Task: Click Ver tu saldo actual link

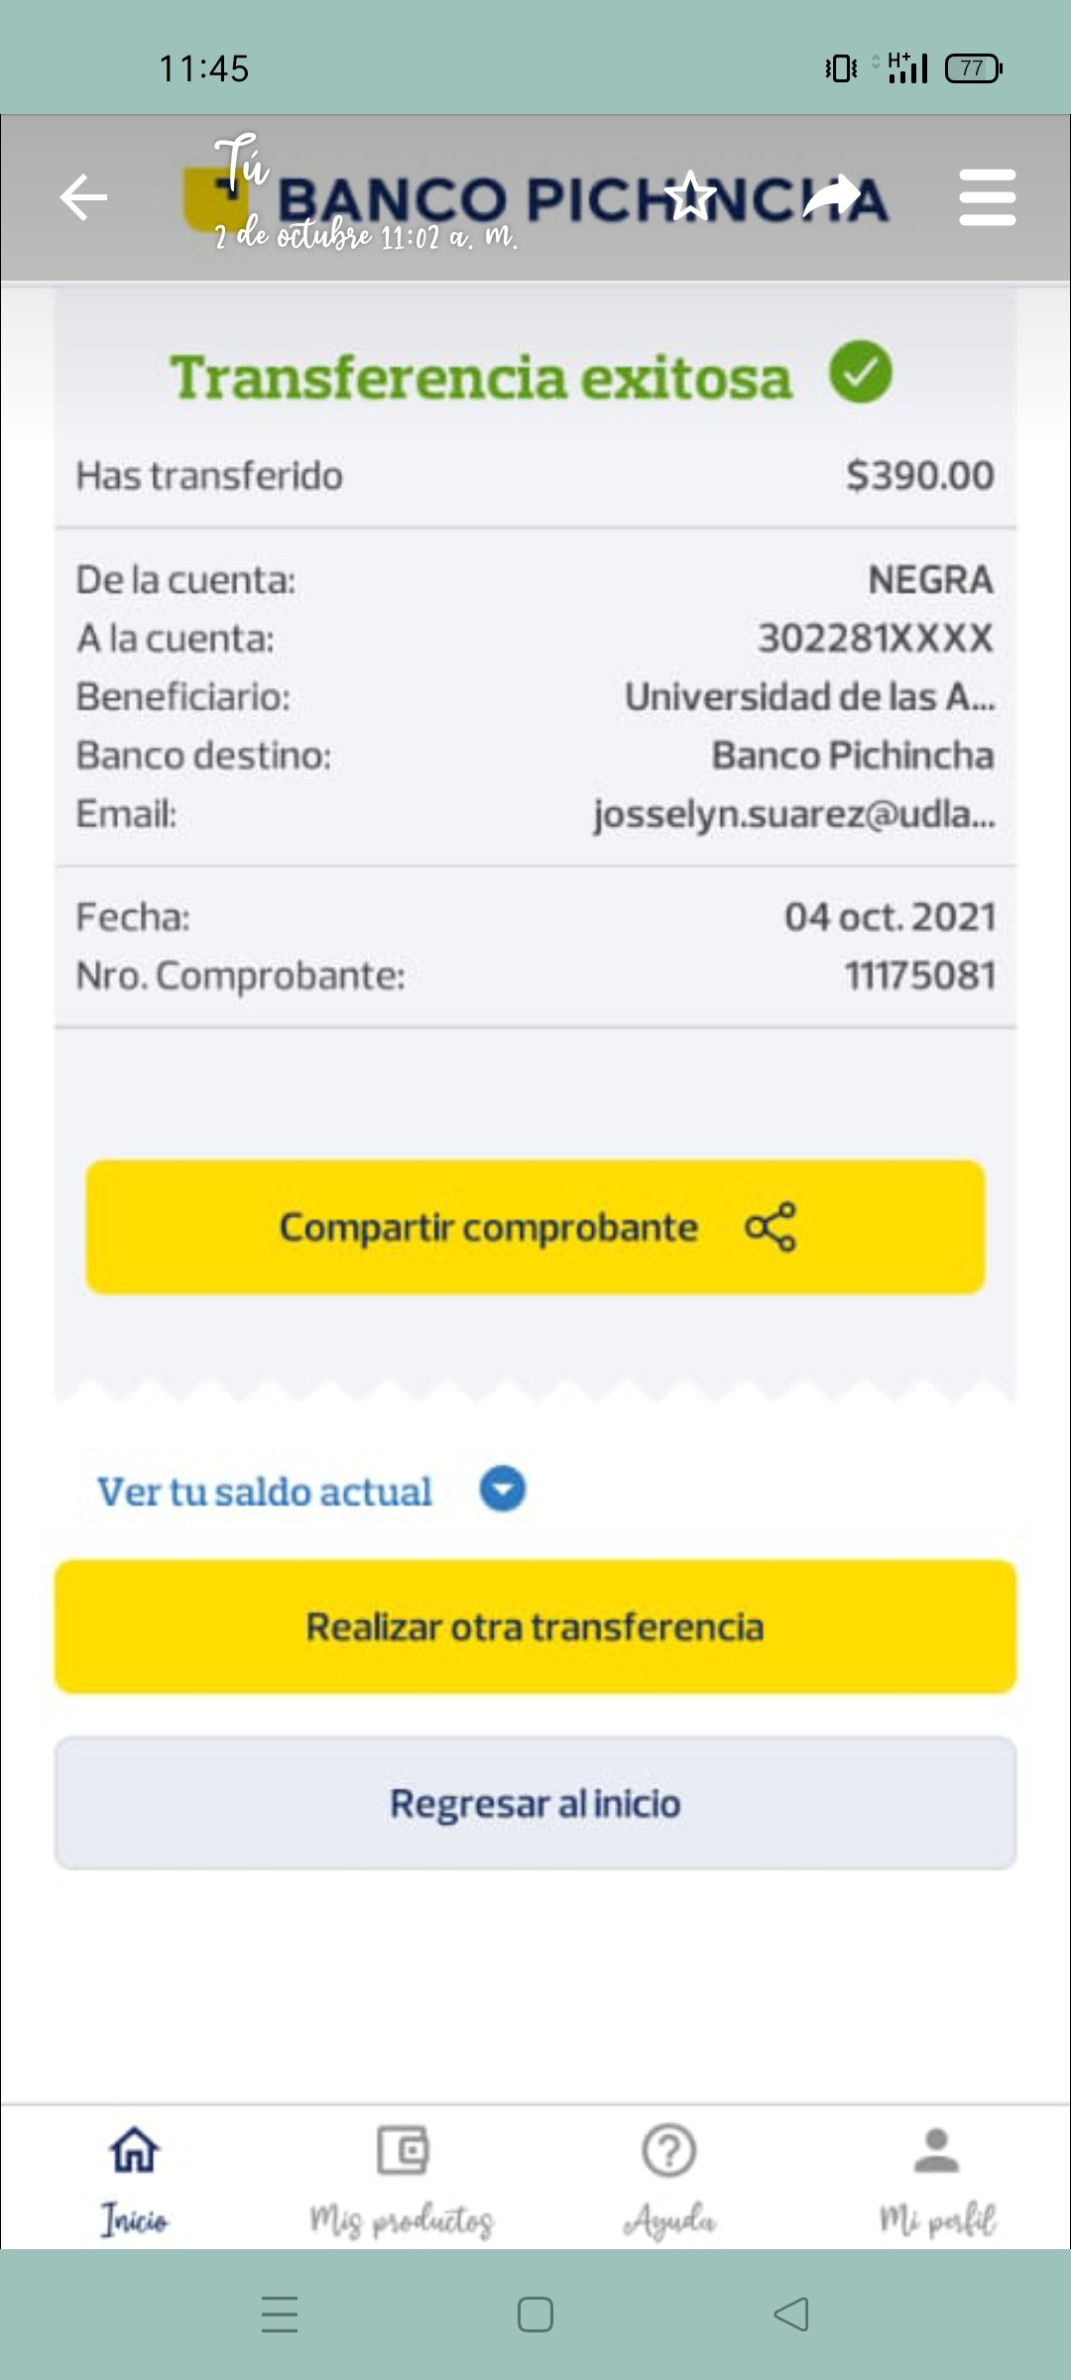Action: (x=265, y=1491)
